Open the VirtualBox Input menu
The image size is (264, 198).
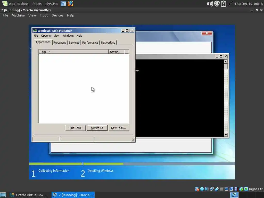click(44, 15)
